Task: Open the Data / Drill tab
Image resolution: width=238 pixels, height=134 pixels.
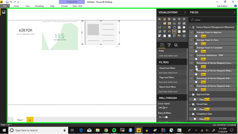Action: (77, 6)
